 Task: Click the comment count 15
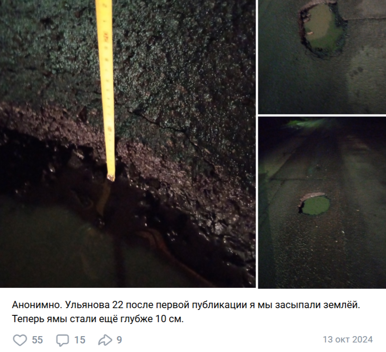click(x=80, y=340)
